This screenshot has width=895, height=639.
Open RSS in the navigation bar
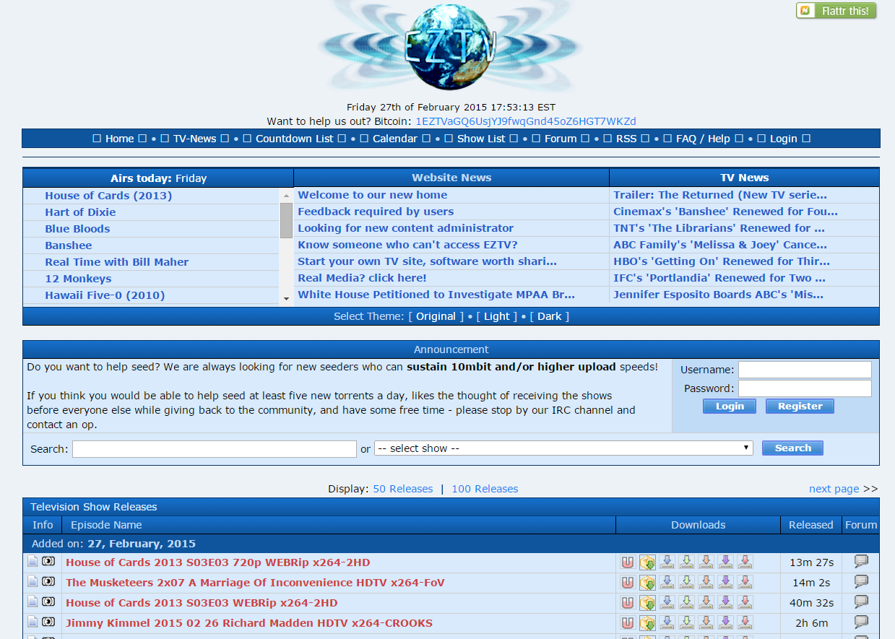[626, 139]
